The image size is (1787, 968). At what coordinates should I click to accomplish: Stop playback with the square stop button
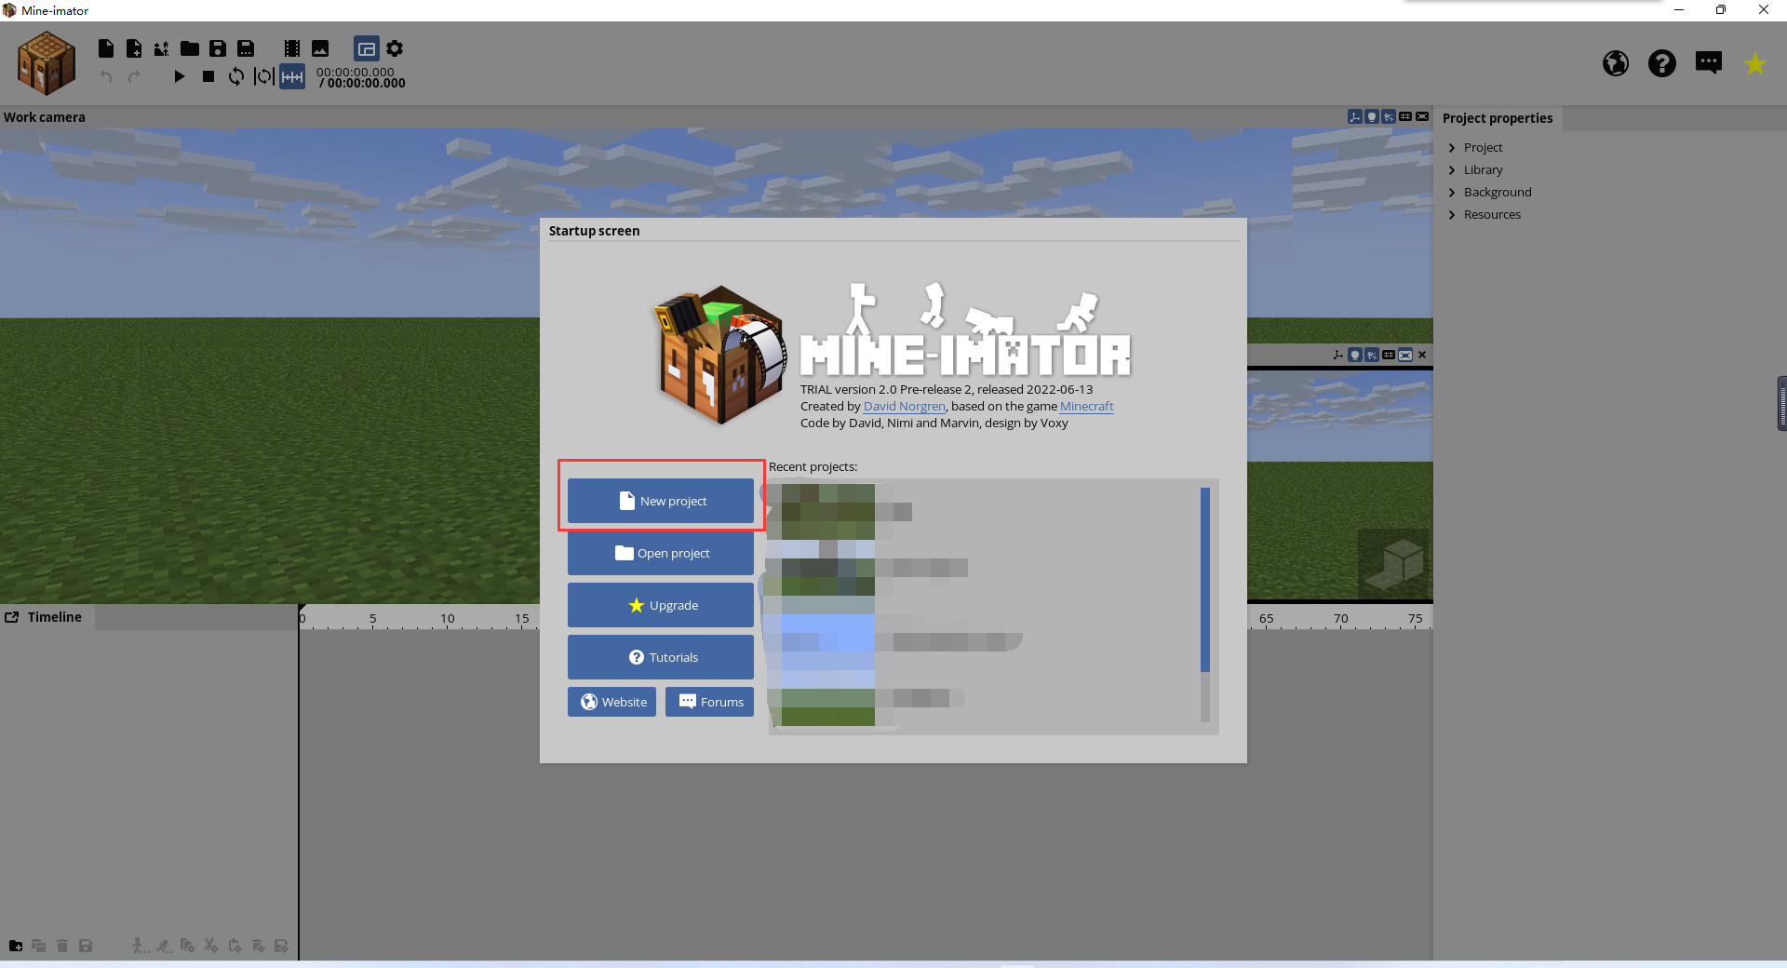[x=208, y=76]
